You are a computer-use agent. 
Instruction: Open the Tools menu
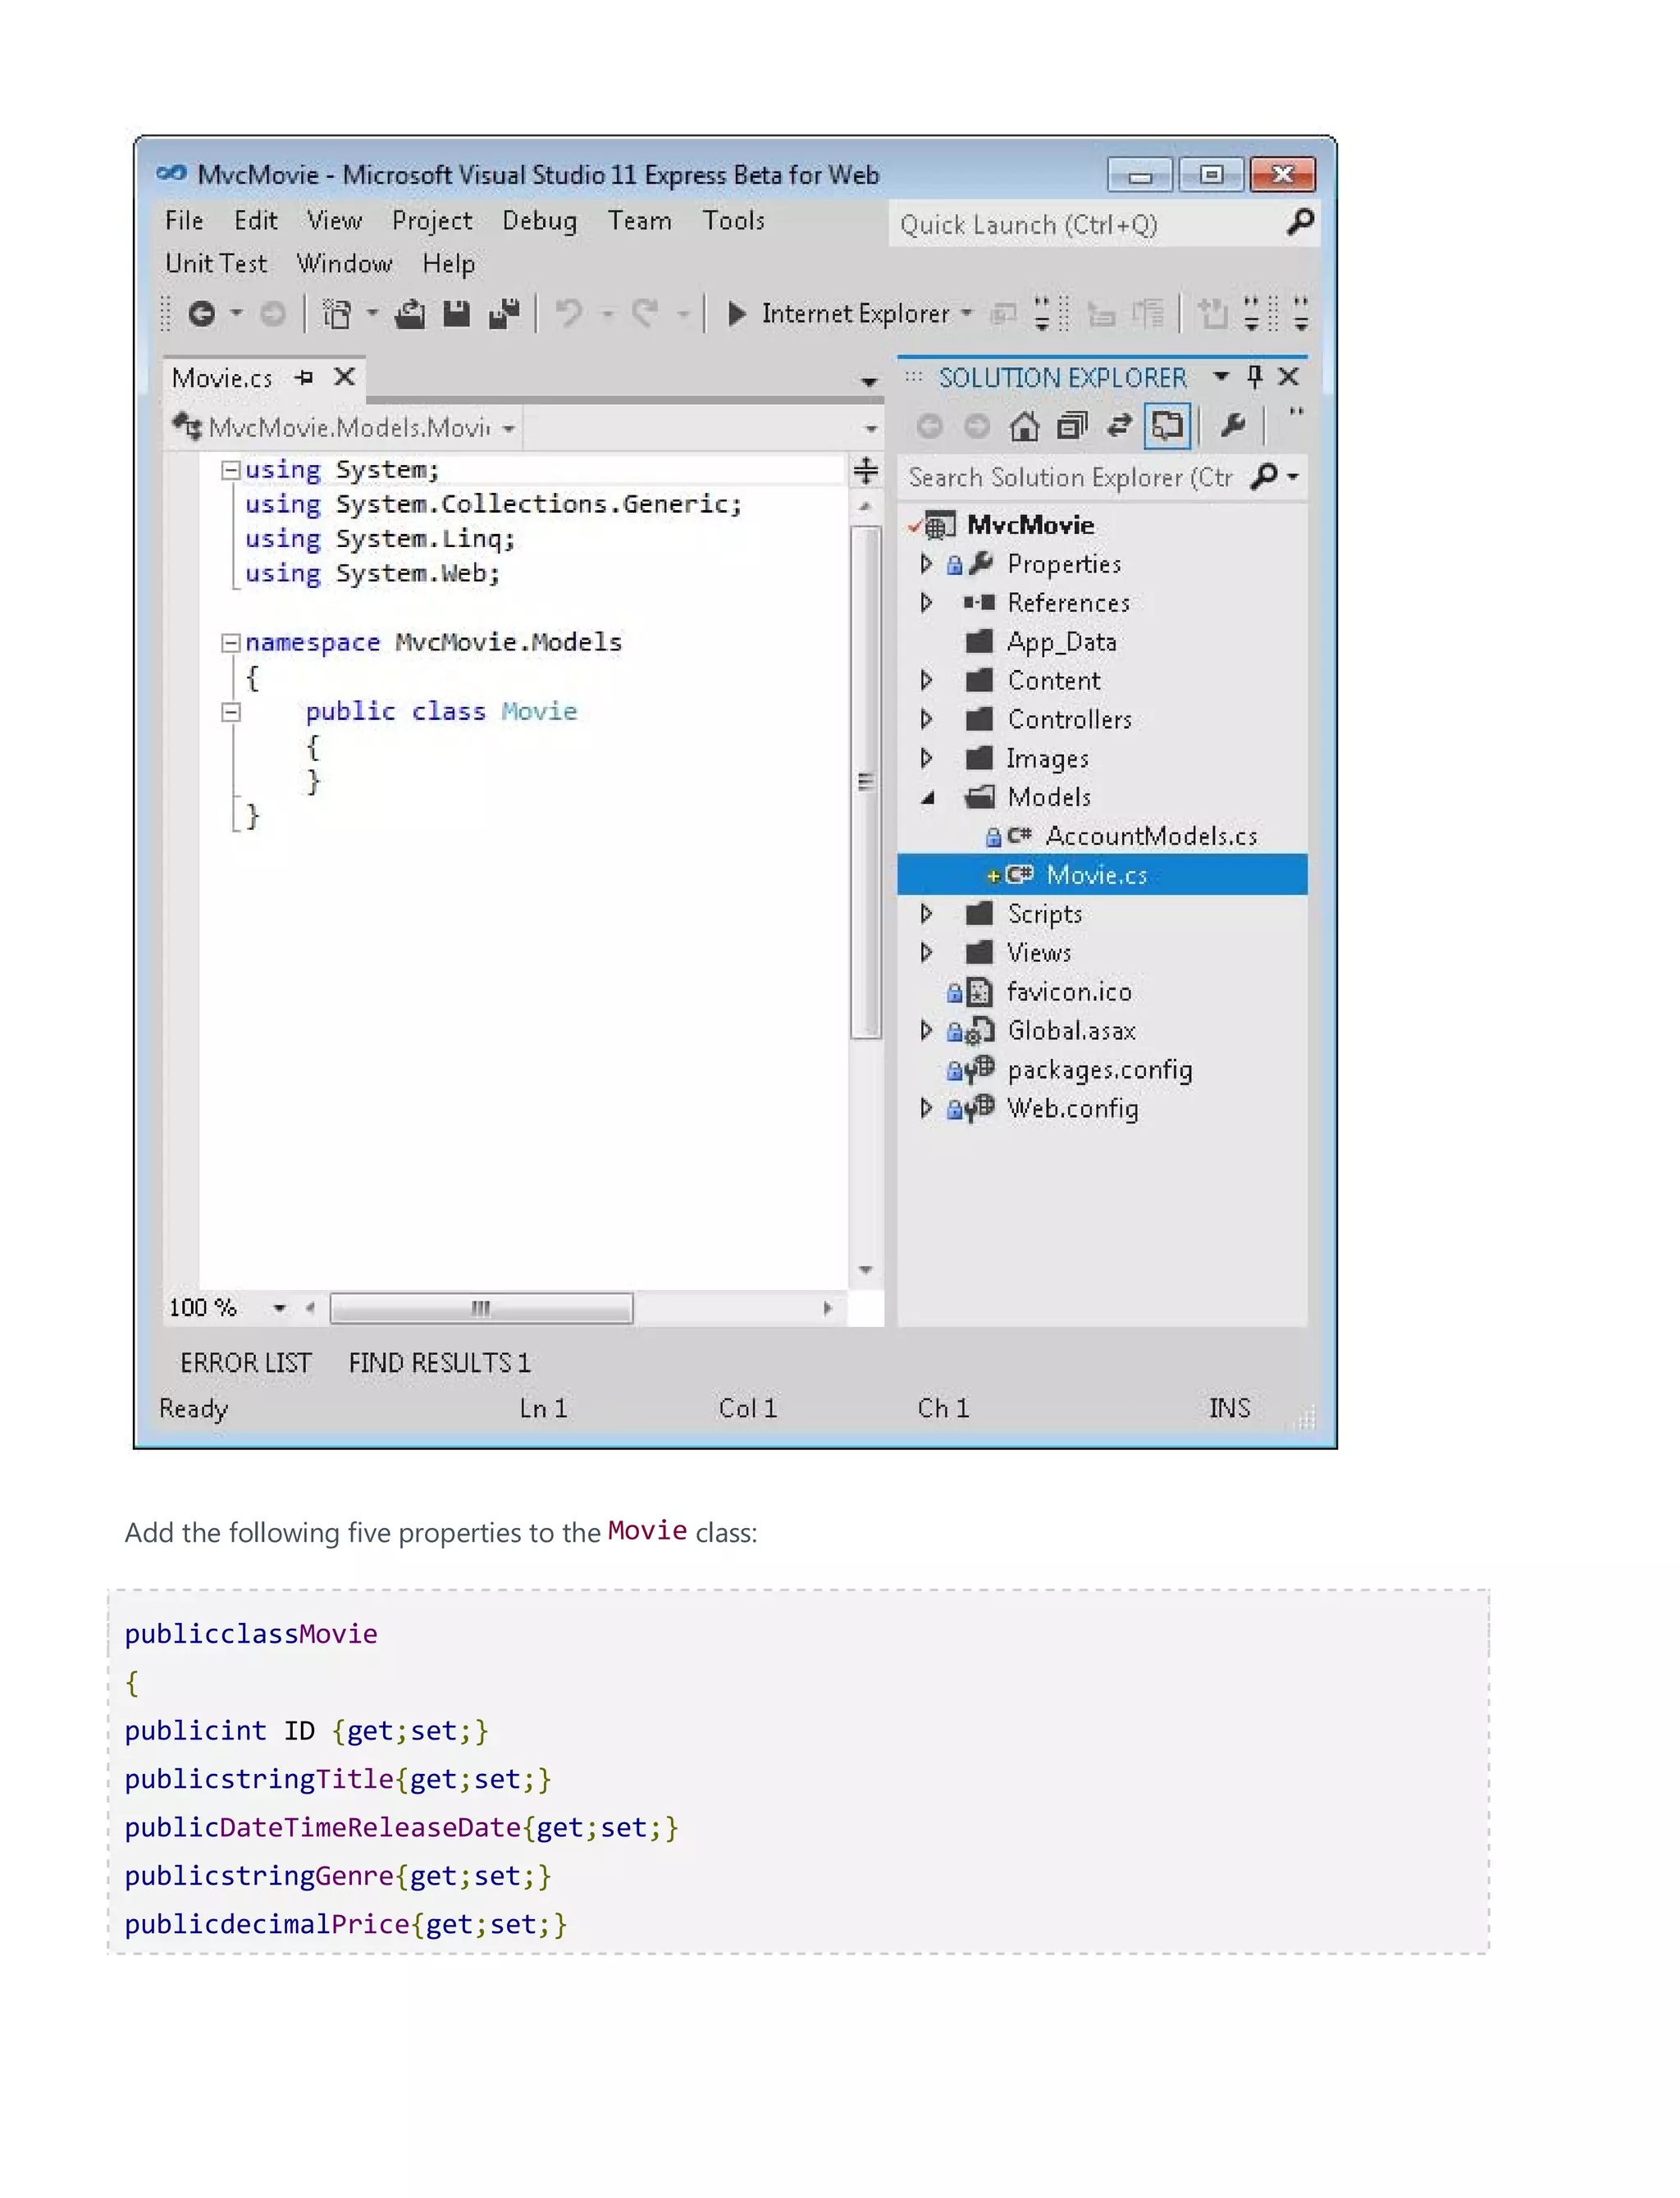(733, 221)
